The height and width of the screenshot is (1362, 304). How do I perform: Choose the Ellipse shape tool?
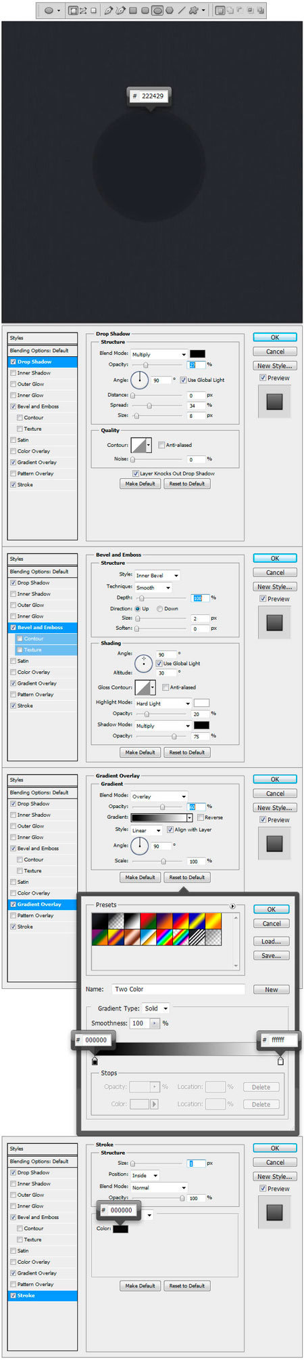click(157, 11)
